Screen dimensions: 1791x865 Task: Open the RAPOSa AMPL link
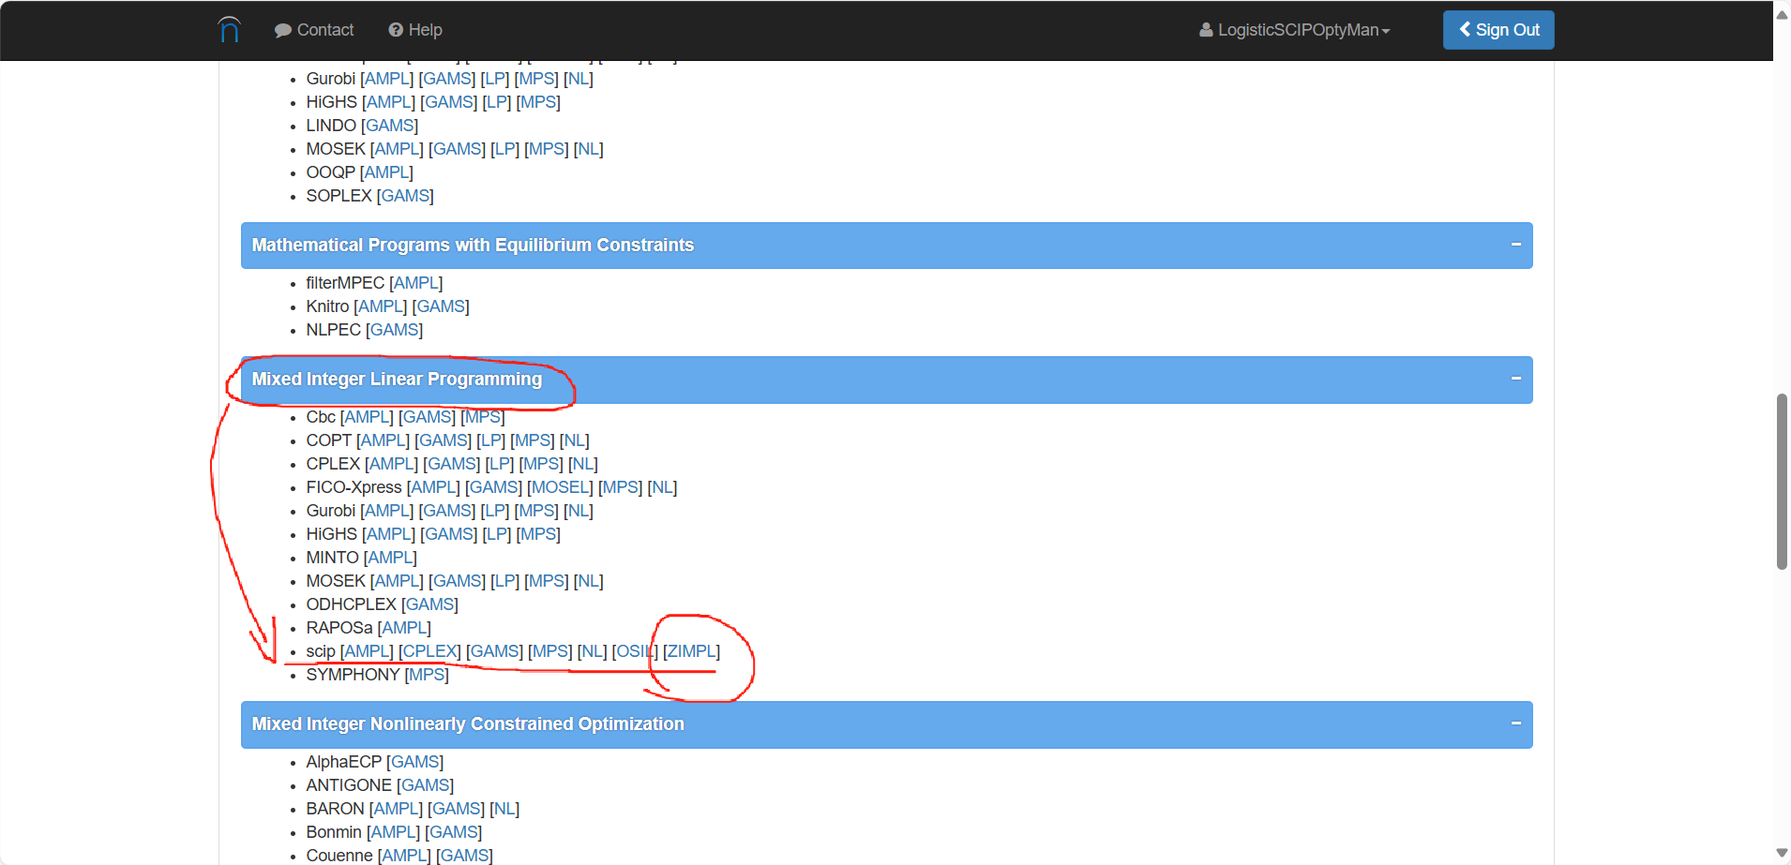404,628
